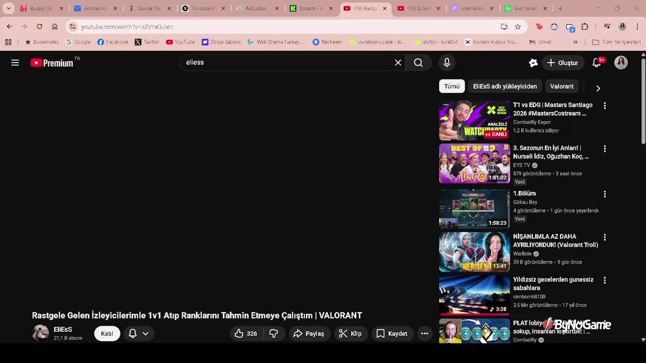Open the Paylaş share dialog

coord(309,333)
